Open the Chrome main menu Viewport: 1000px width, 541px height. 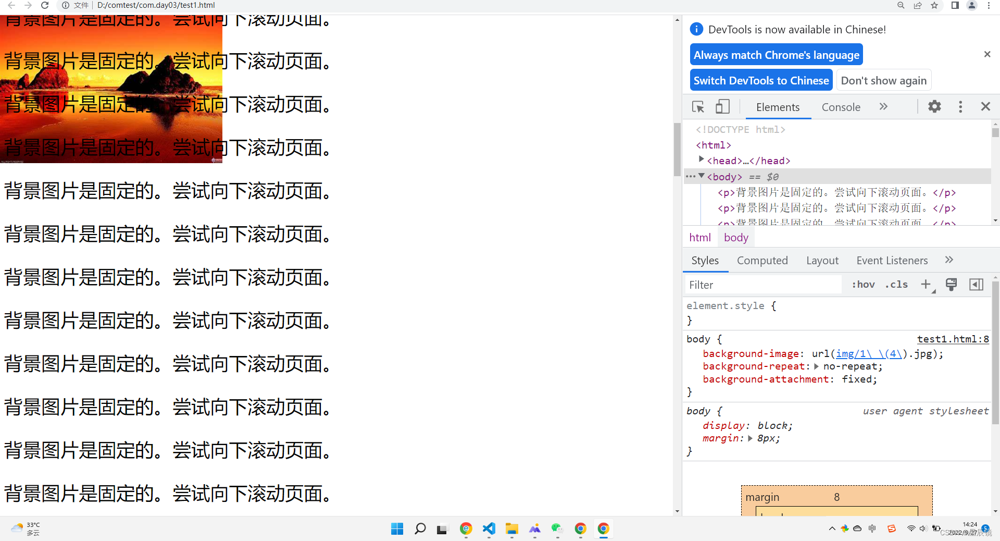point(989,5)
